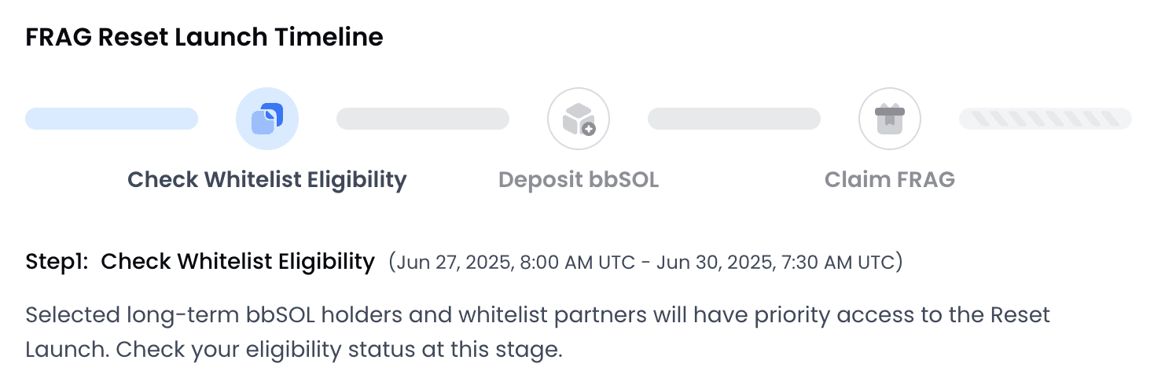Click the striped final progress bar segment
Image resolution: width=1154 pixels, height=382 pixels.
coord(1046,119)
